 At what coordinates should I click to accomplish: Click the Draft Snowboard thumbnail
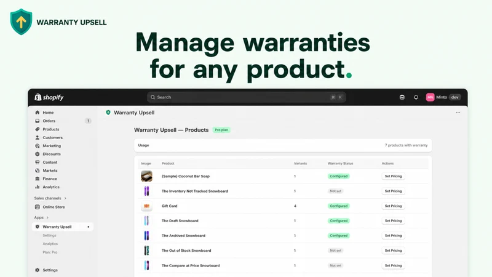coord(146,221)
